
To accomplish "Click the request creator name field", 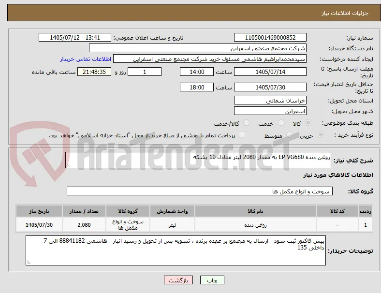I will [x=210, y=59].
